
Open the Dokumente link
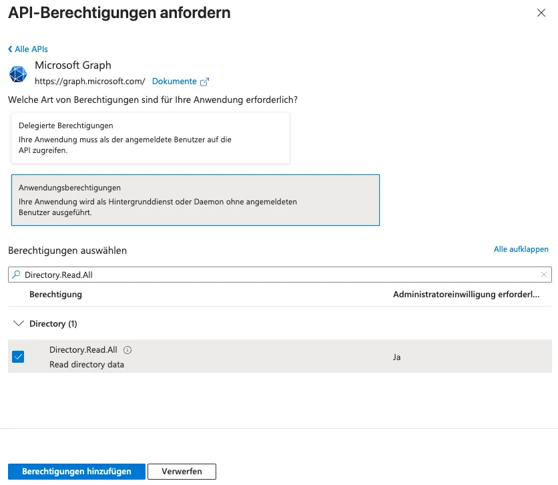coord(174,82)
